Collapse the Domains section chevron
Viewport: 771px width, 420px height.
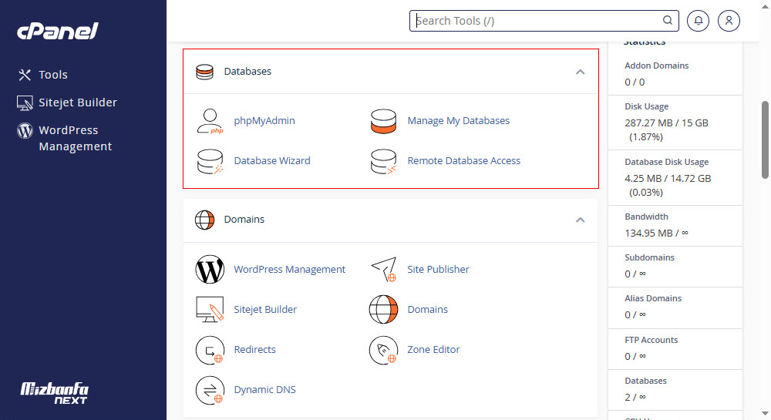click(581, 220)
